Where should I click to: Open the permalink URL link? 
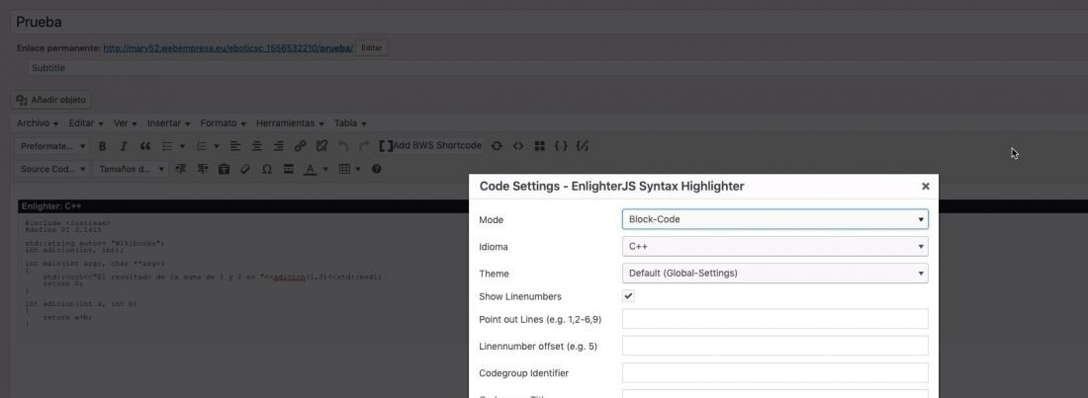pyautogui.click(x=228, y=48)
